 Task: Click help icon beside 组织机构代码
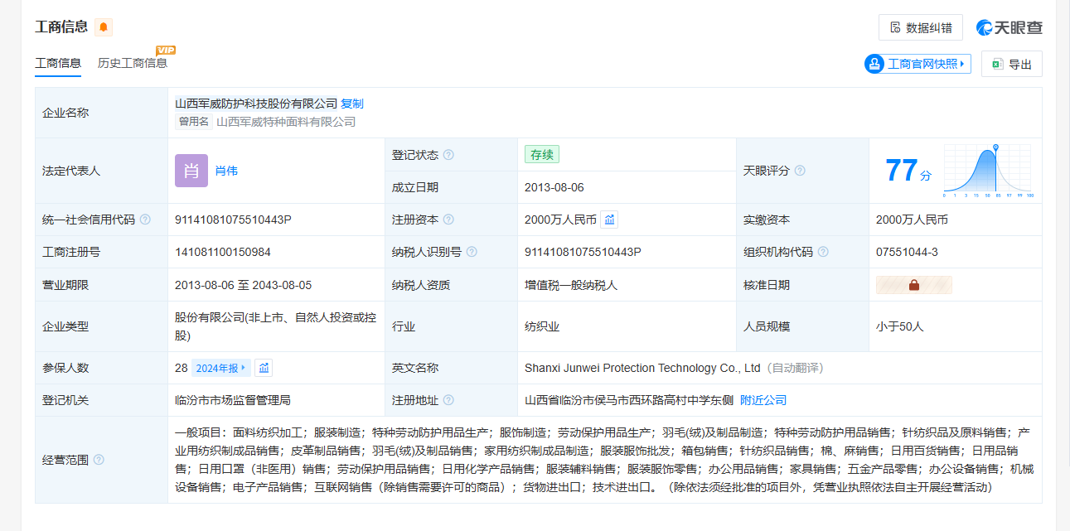click(x=823, y=252)
